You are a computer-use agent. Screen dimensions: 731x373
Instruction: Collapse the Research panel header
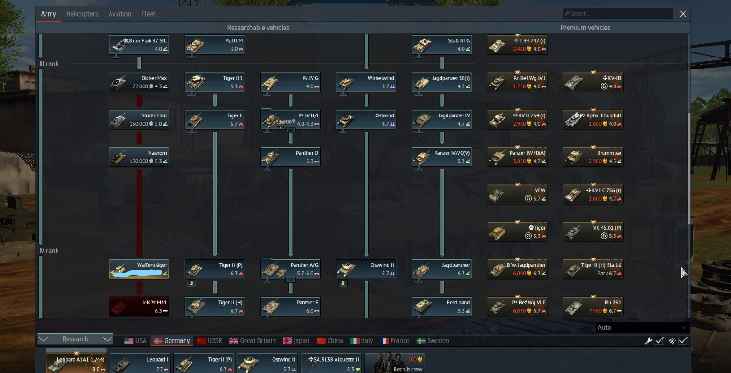[75, 339]
